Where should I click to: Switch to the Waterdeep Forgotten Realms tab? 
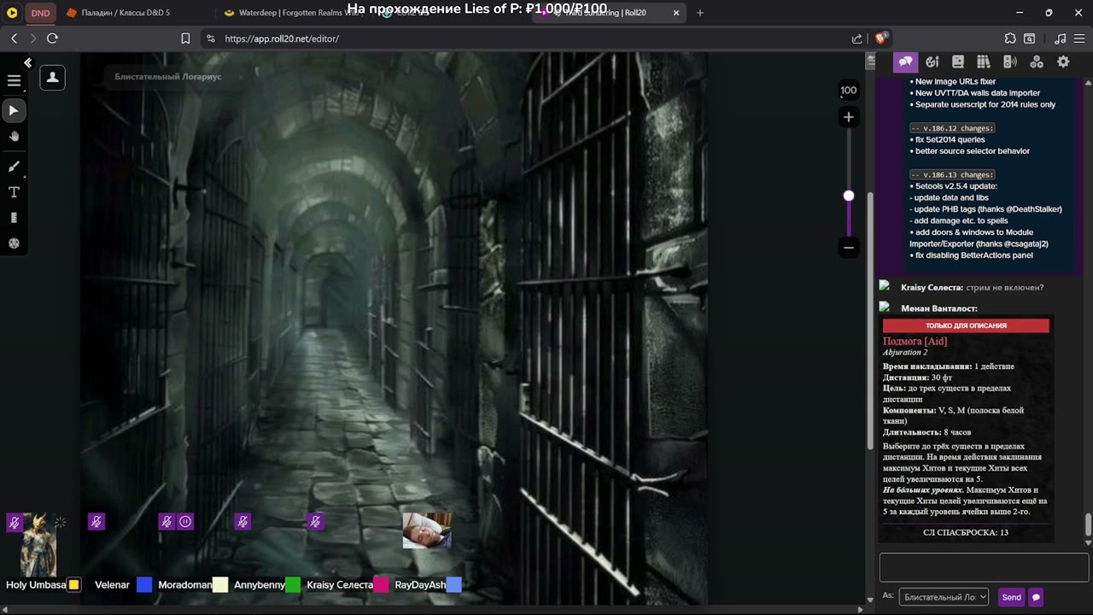click(295, 13)
